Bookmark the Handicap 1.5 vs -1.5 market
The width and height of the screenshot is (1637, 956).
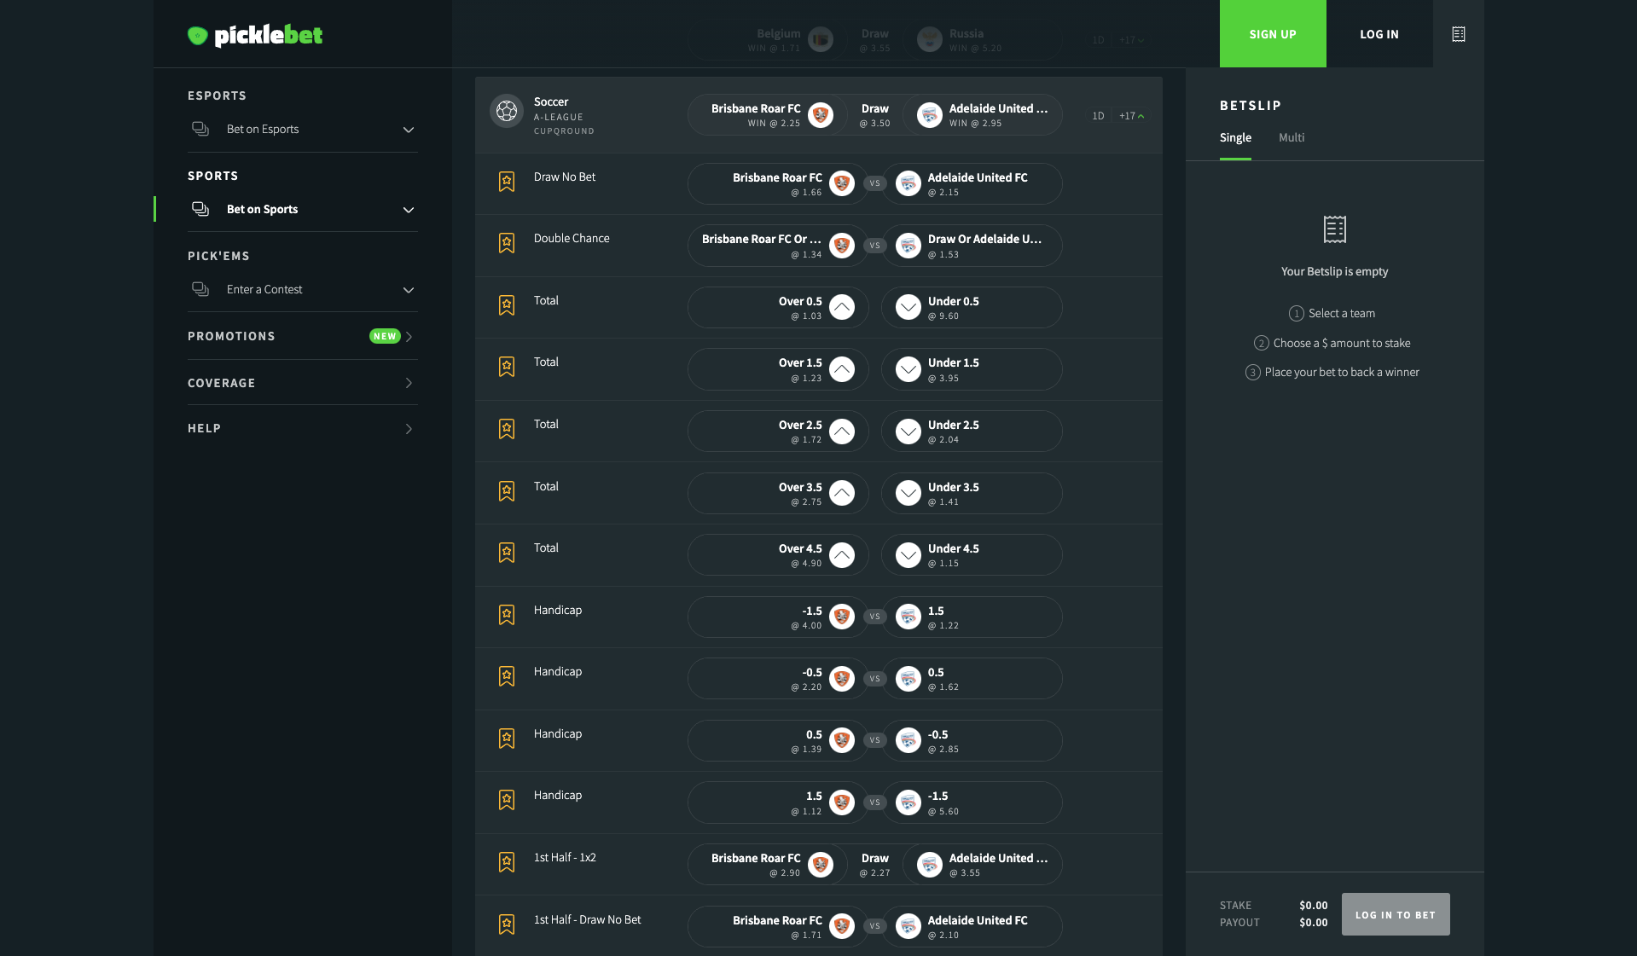pyautogui.click(x=507, y=800)
